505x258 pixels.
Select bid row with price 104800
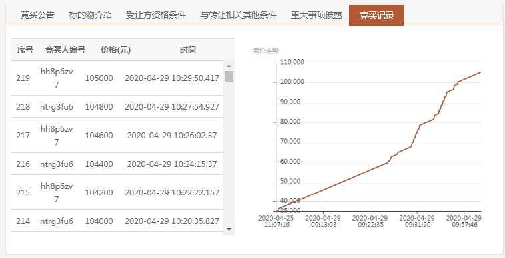coord(117,106)
